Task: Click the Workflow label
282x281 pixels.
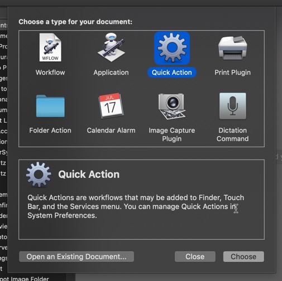Action: click(50, 72)
